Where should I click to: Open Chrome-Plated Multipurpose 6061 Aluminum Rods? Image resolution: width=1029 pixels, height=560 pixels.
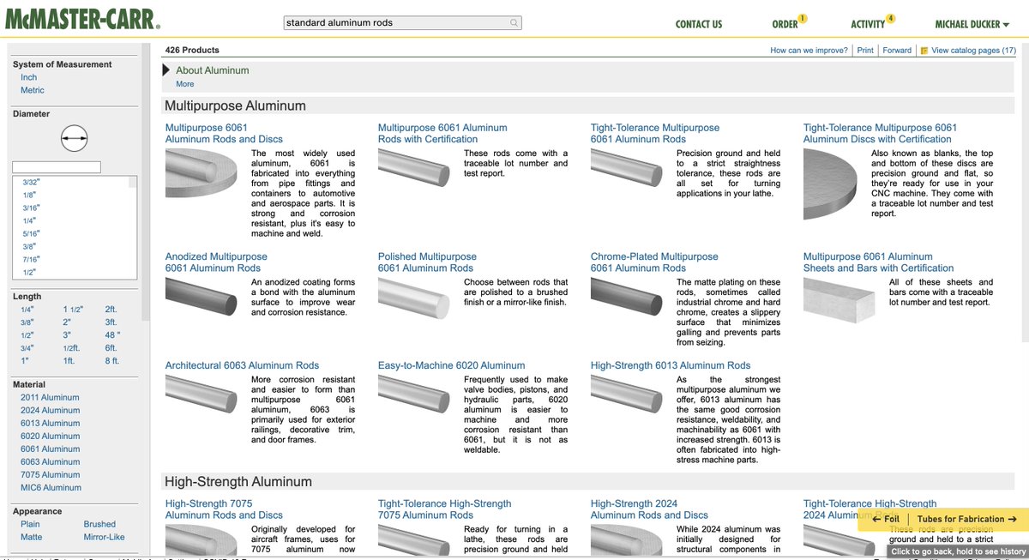[x=654, y=262]
